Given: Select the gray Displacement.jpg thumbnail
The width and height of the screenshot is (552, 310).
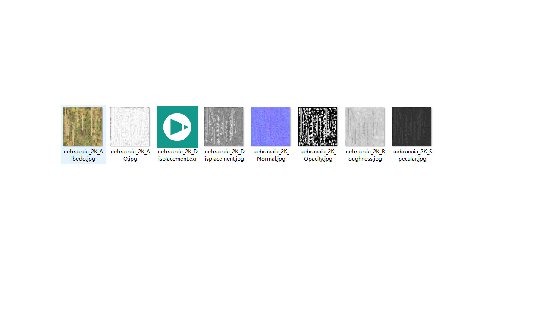Looking at the screenshot, I should [x=224, y=127].
